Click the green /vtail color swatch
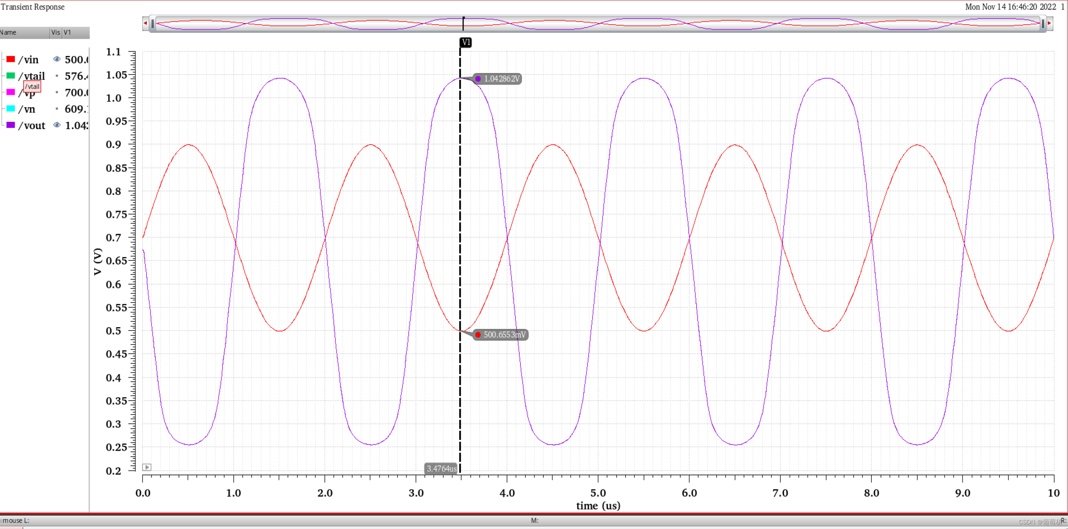 pyautogui.click(x=11, y=76)
